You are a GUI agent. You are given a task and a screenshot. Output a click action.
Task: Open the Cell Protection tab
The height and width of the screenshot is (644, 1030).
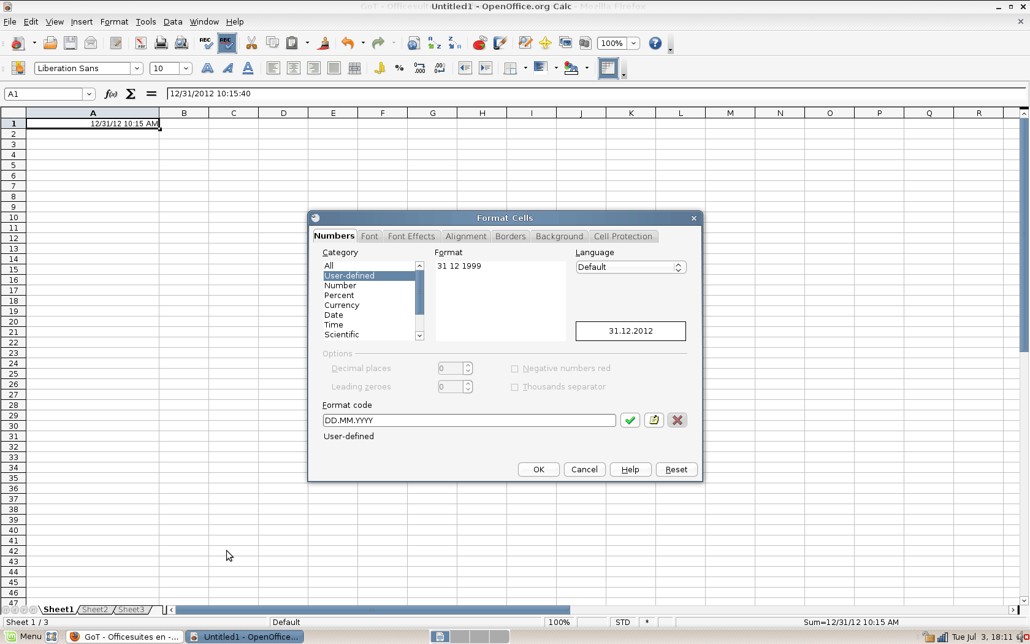623,236
